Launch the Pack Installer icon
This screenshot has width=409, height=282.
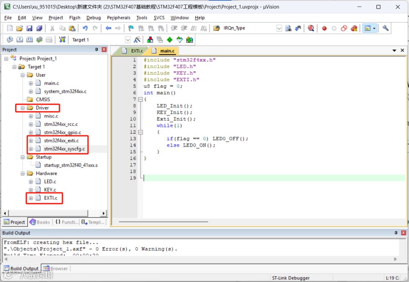190,40
